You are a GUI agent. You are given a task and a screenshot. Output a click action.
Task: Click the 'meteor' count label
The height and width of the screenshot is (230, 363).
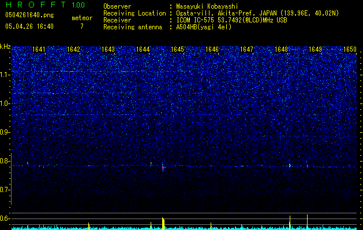(82, 18)
